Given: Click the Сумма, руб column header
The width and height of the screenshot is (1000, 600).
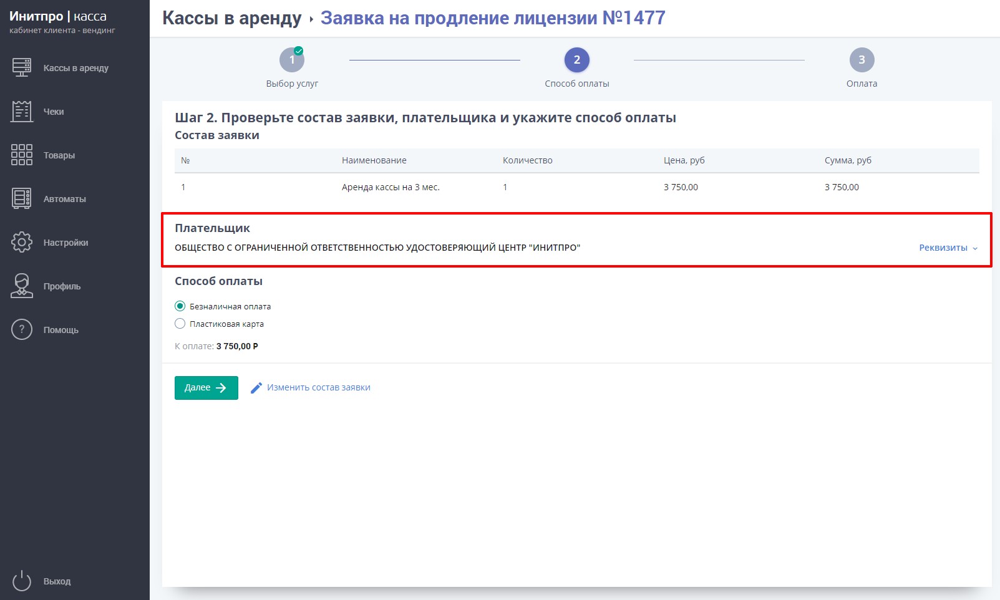Looking at the screenshot, I should coord(848,160).
